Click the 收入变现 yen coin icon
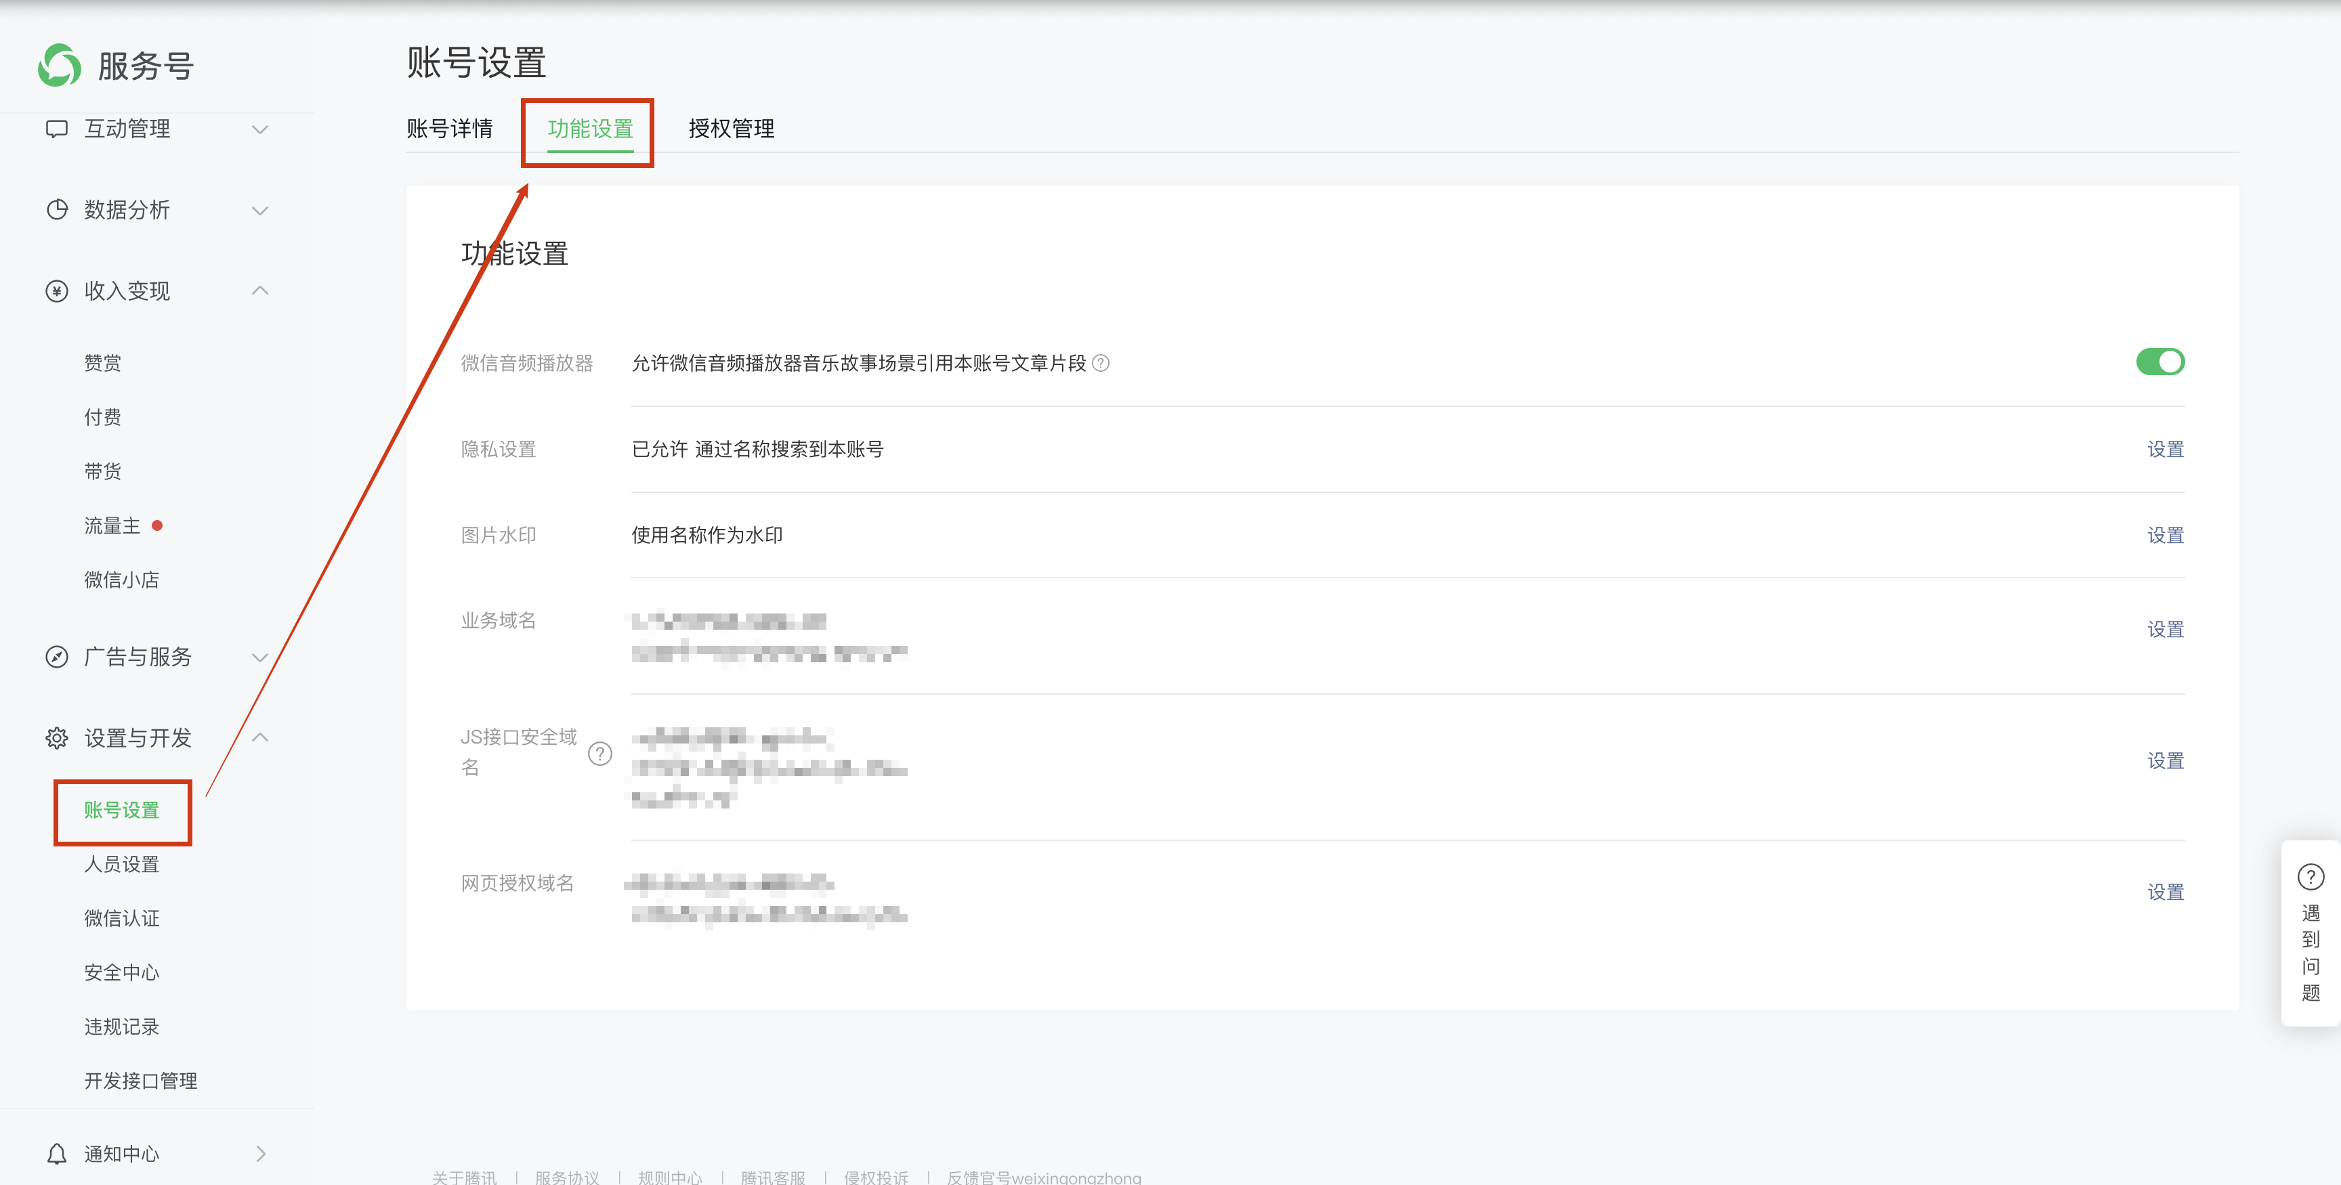The image size is (2341, 1185). pyautogui.click(x=56, y=290)
